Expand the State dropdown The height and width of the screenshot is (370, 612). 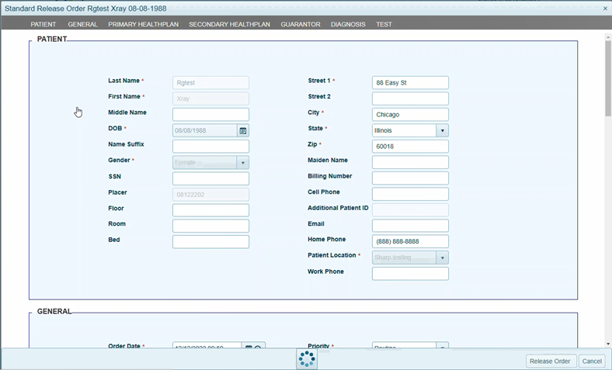click(x=442, y=130)
